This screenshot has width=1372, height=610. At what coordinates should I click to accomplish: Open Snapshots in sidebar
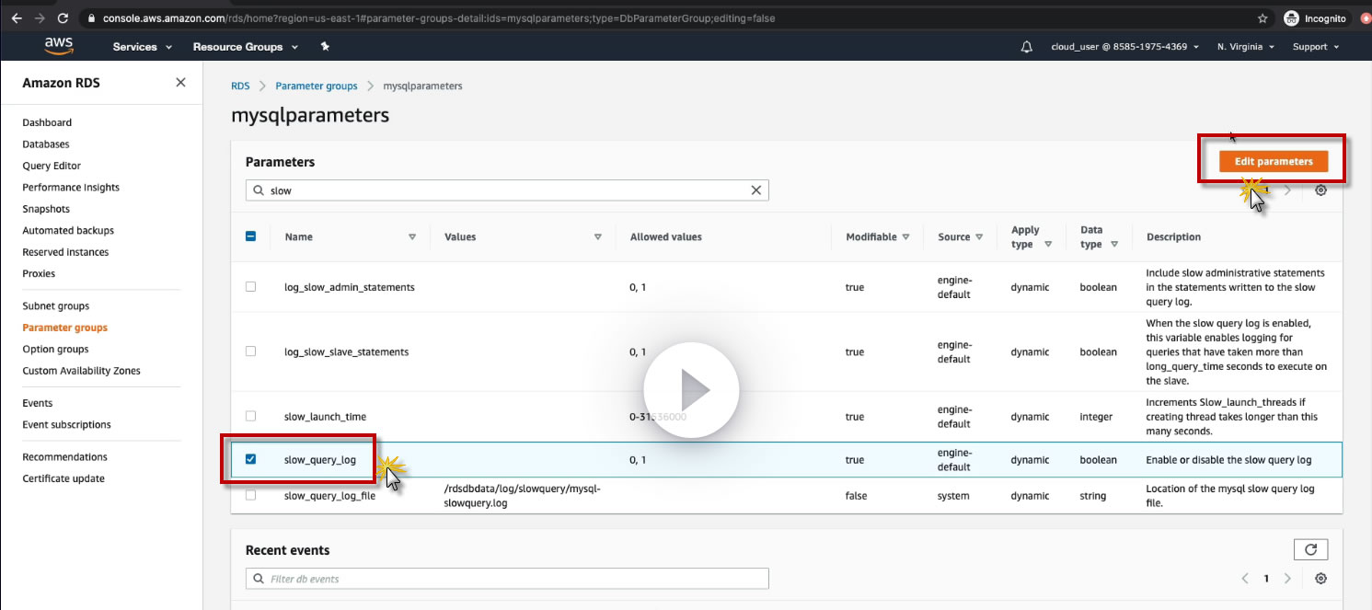[x=46, y=209]
